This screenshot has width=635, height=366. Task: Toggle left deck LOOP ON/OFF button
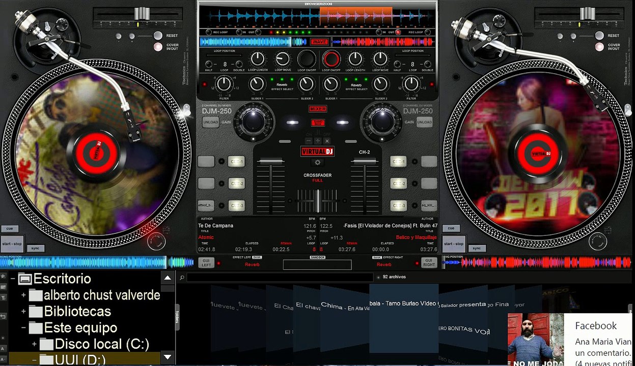click(x=307, y=59)
